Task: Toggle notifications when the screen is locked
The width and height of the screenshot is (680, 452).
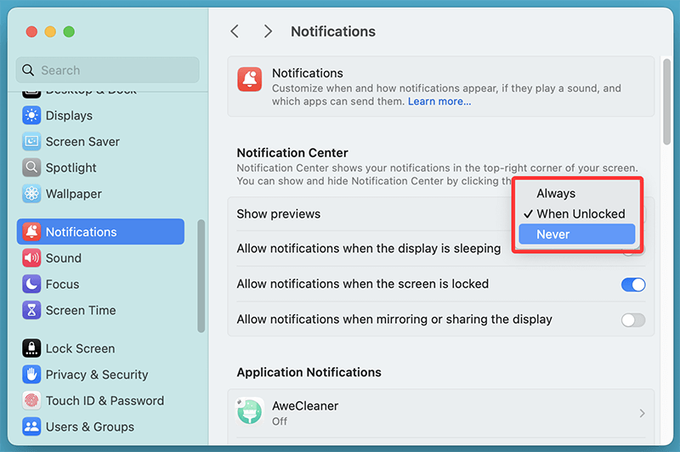Action: point(633,285)
